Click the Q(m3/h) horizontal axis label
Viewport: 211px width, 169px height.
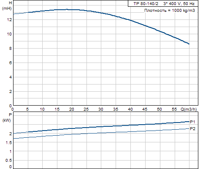pyautogui.click(x=189, y=109)
